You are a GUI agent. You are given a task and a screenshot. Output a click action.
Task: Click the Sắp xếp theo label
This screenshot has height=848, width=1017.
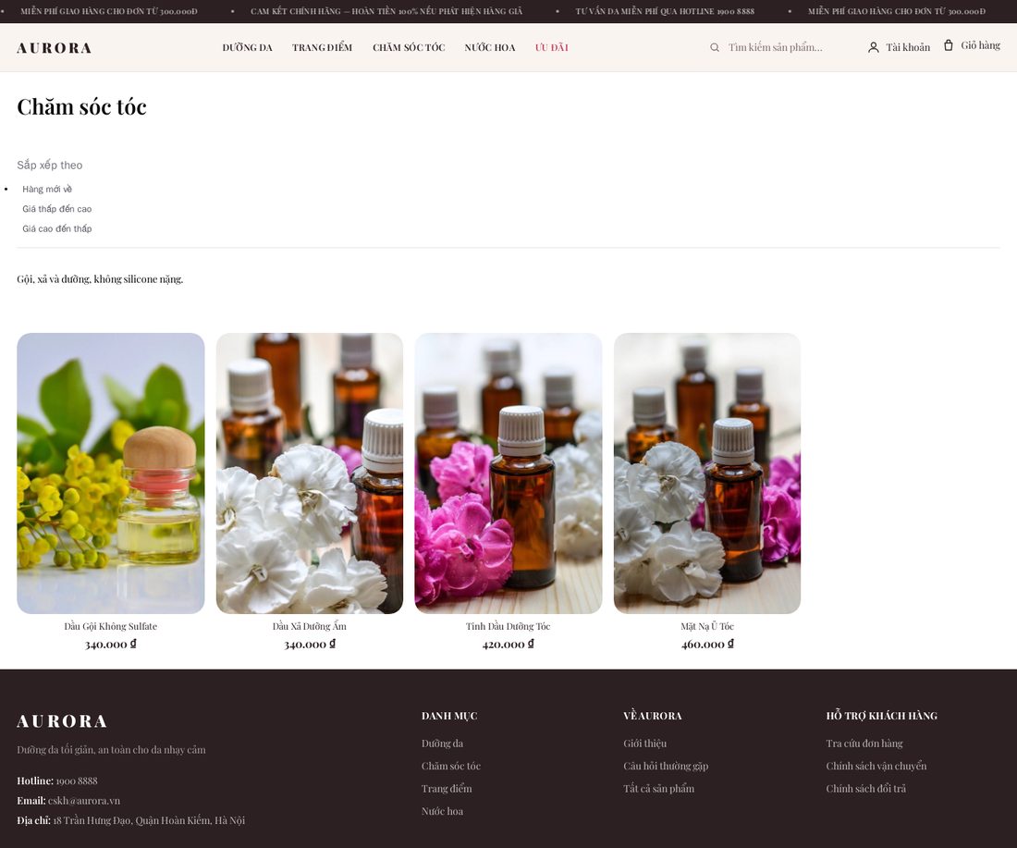(50, 165)
